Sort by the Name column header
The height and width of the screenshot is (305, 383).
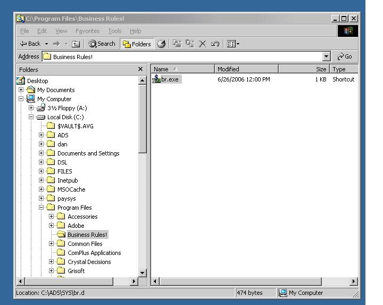click(182, 69)
